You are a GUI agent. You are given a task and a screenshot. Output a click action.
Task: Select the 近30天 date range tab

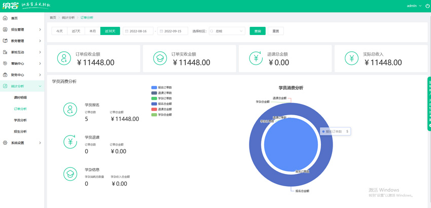coord(110,31)
